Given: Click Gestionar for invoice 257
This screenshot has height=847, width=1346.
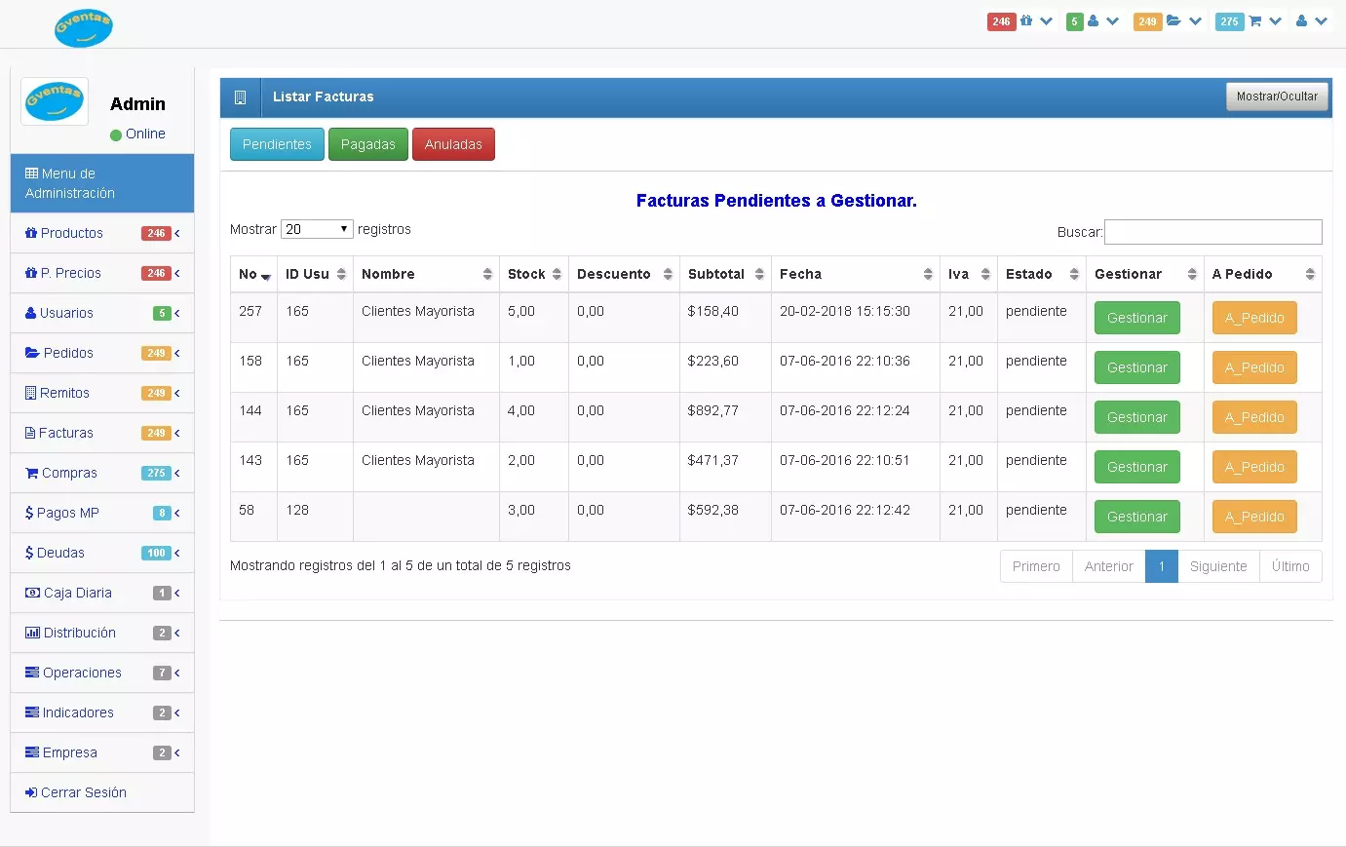Looking at the screenshot, I should point(1136,318).
